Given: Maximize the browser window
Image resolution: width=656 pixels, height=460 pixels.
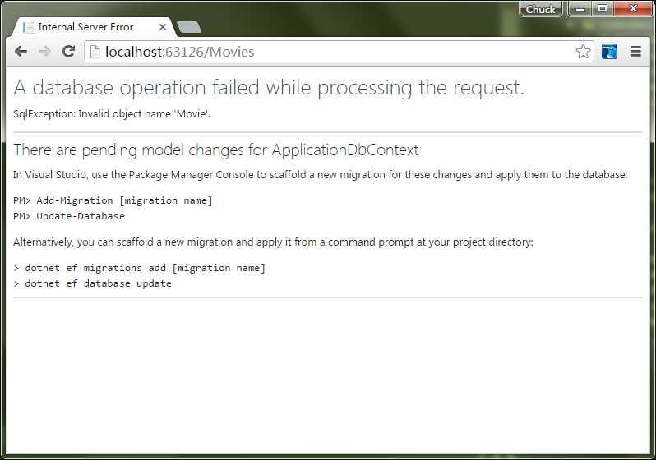Looking at the screenshot, I should [602, 8].
